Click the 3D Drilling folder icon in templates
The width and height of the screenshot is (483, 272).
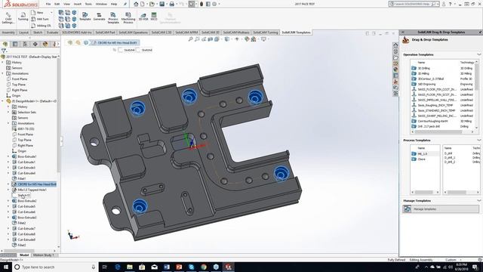pyautogui.click(x=414, y=68)
